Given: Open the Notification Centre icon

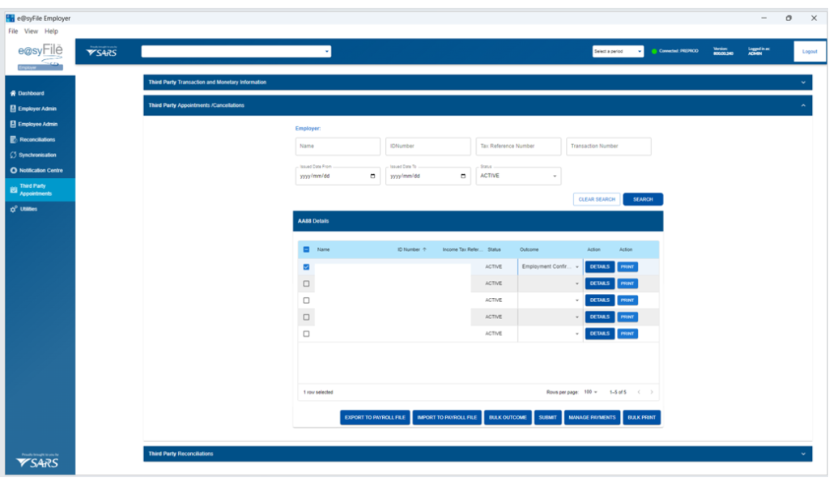Looking at the screenshot, I should [x=13, y=170].
